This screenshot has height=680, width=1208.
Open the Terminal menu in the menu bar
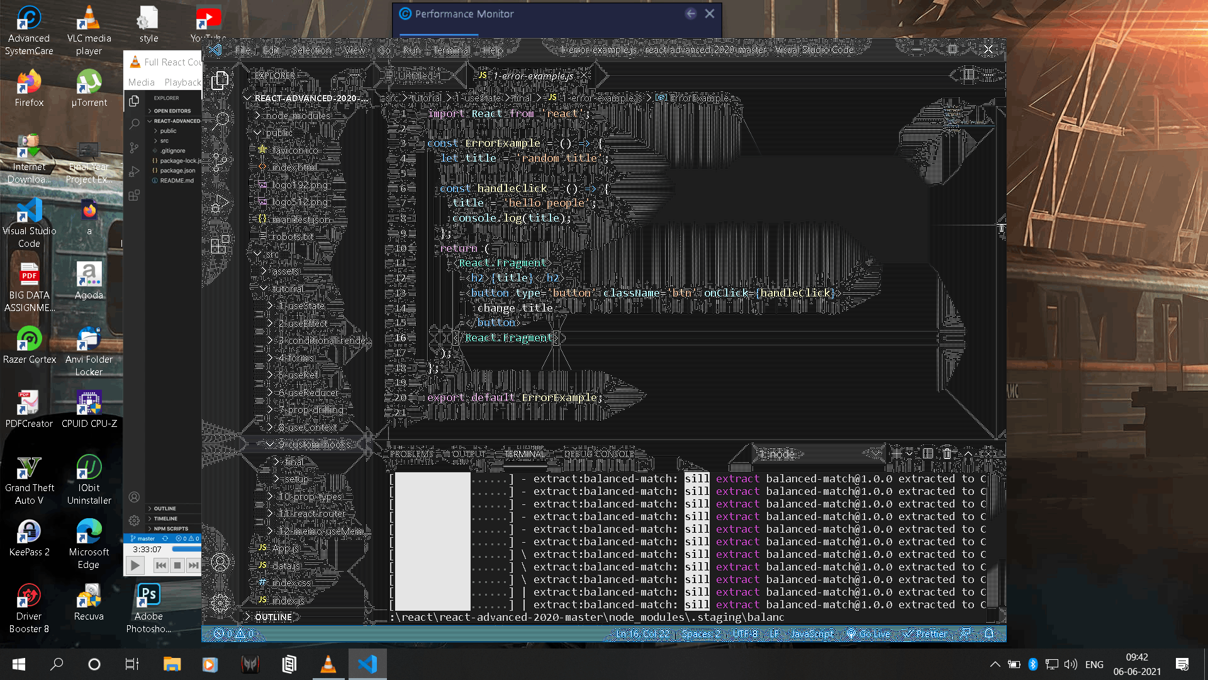pyautogui.click(x=451, y=50)
